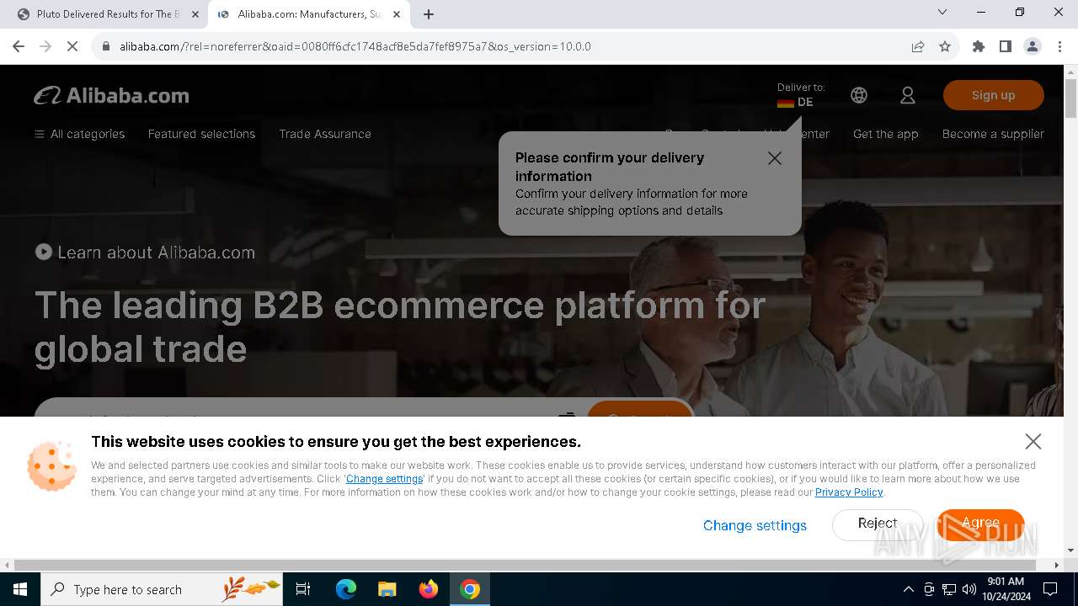This screenshot has width=1078, height=606.
Task: Change Deliver to DE country
Action: tap(800, 95)
